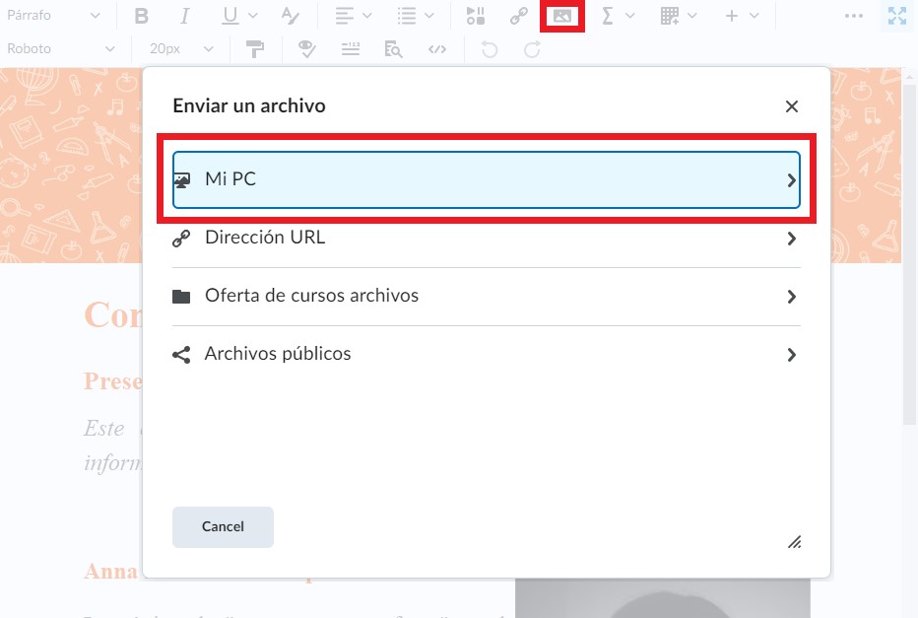This screenshot has width=918, height=618.
Task: Click the insert image icon
Action: coord(562,16)
